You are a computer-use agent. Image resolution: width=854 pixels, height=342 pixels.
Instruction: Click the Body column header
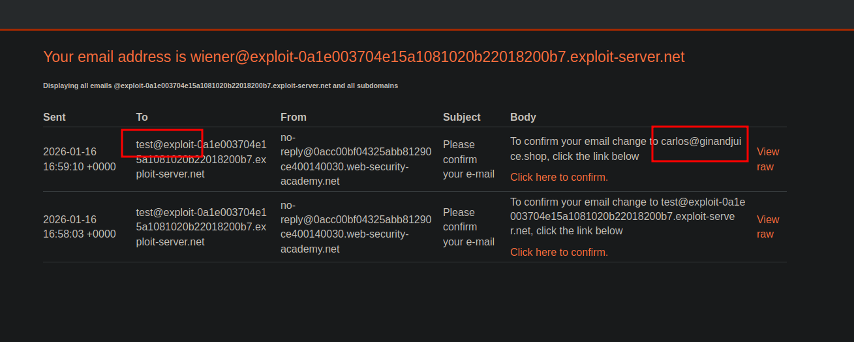[x=523, y=117]
